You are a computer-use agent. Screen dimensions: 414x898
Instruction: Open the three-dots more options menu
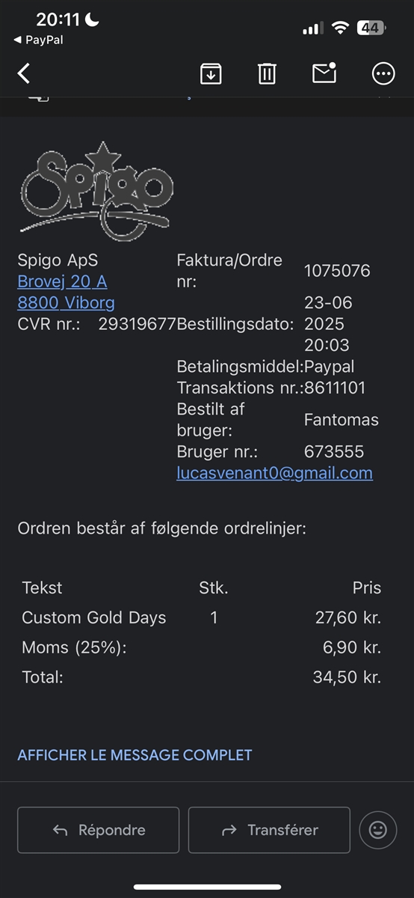383,73
